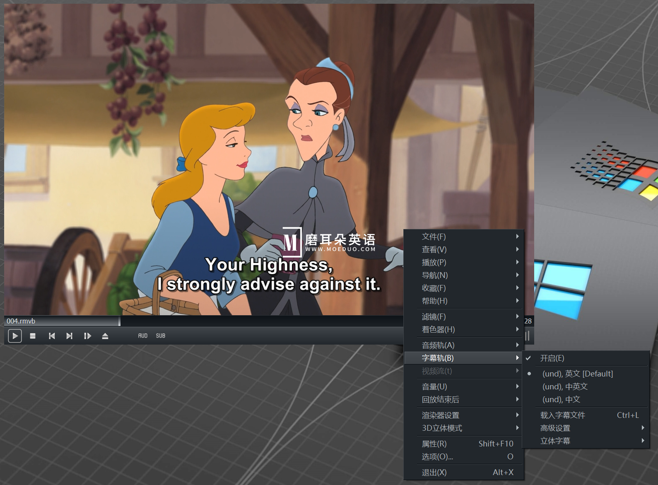Toggle the 开启(E) subtitle enable checkmark

click(552, 358)
